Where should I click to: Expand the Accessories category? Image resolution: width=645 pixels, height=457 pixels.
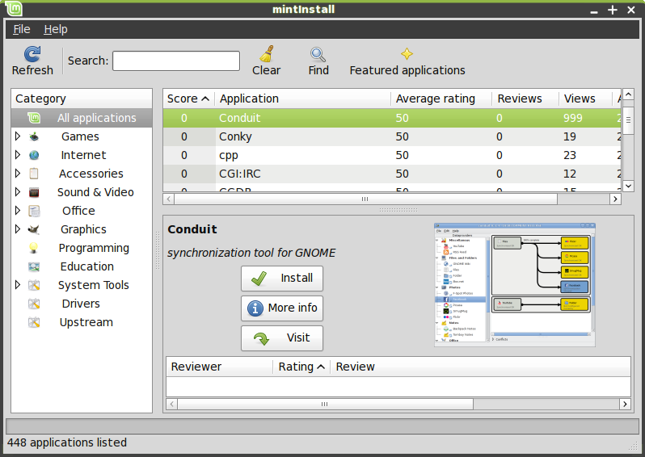tap(18, 173)
